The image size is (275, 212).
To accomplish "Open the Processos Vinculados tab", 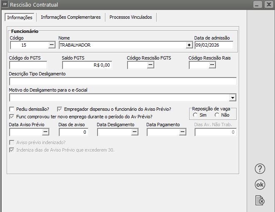I will tap(131, 17).
